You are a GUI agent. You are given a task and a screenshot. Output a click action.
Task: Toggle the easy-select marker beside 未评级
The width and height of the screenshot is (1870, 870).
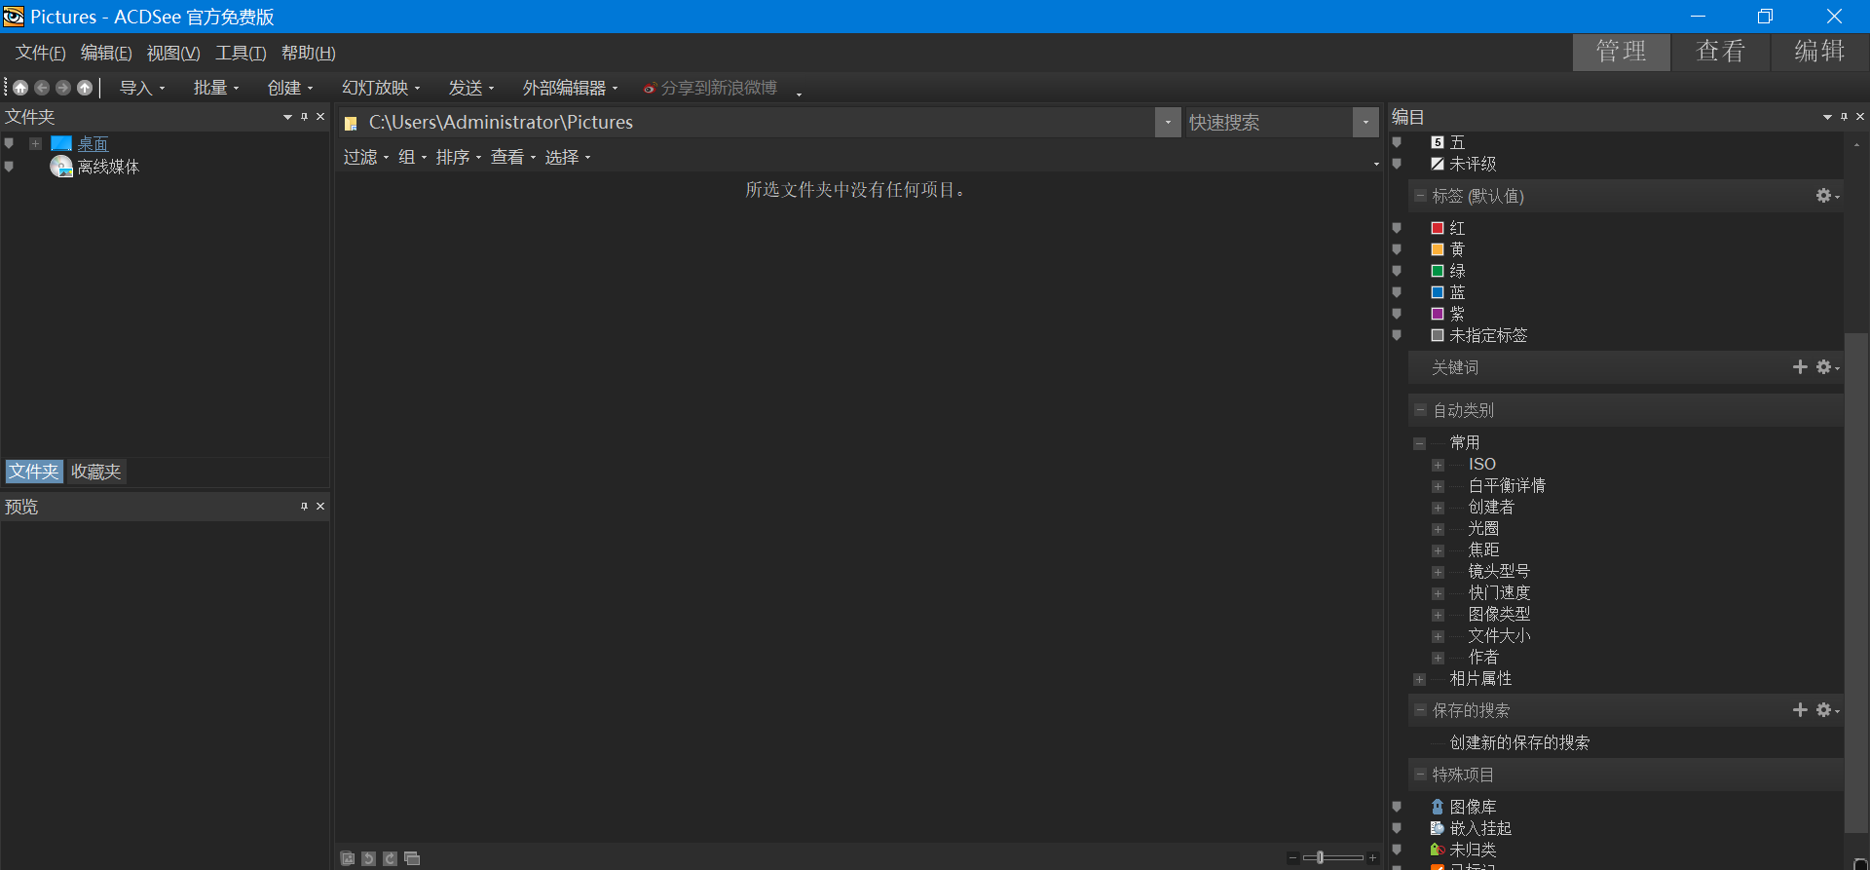pos(1397,164)
